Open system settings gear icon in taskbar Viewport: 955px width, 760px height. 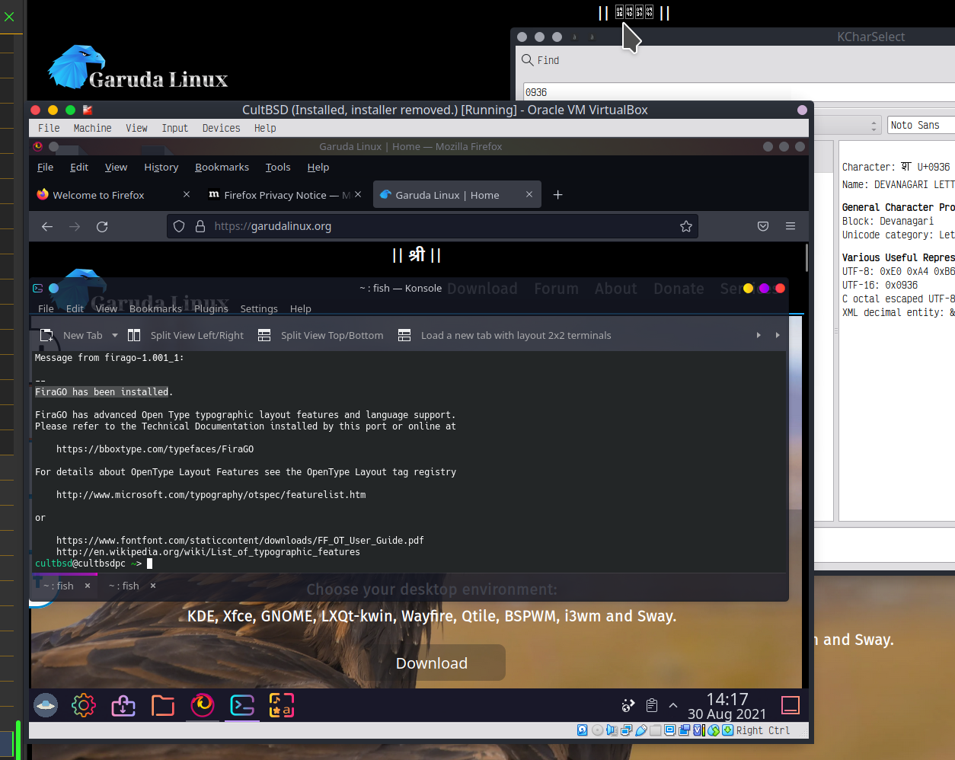click(x=84, y=705)
